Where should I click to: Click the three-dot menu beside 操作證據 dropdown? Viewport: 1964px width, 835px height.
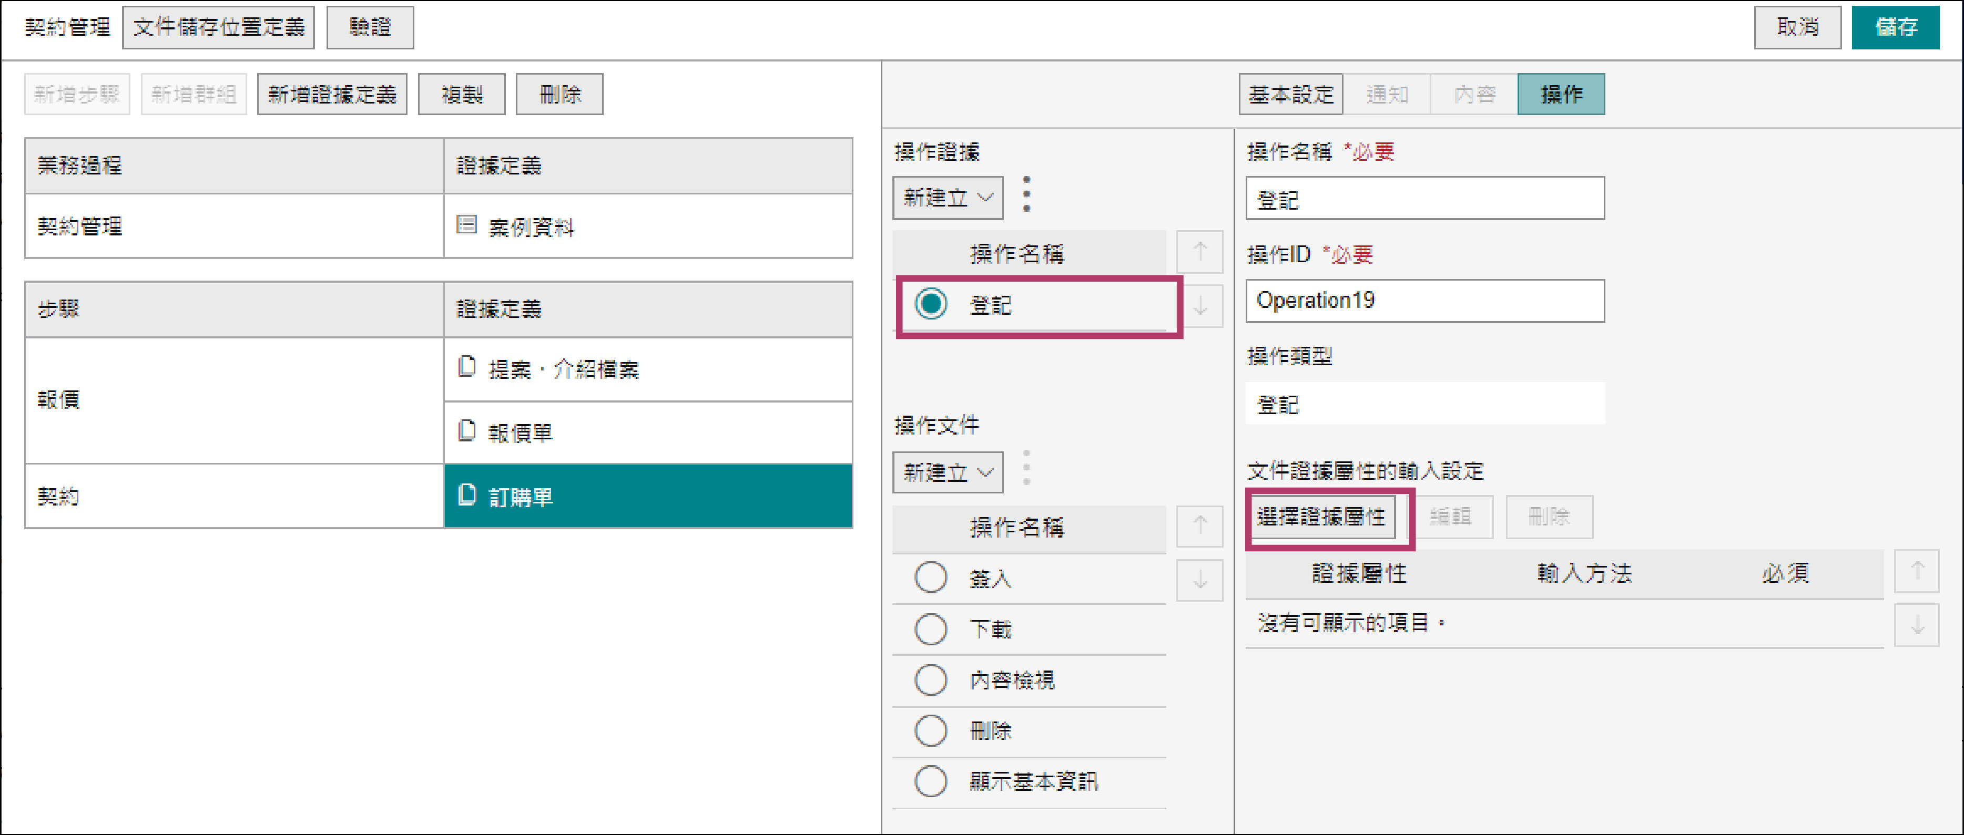(x=1026, y=194)
